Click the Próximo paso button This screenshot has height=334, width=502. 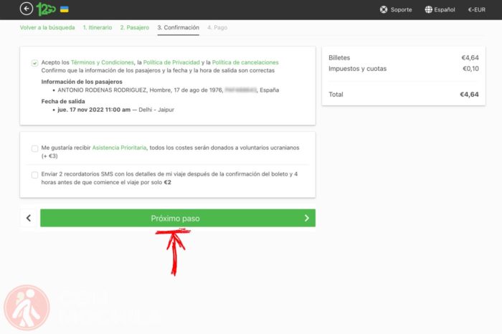pos(178,218)
